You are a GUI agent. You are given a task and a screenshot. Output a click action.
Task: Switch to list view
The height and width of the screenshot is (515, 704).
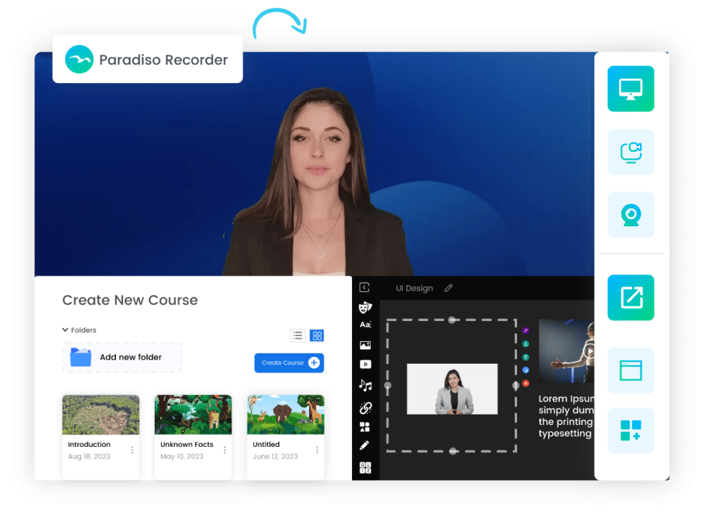[297, 336]
